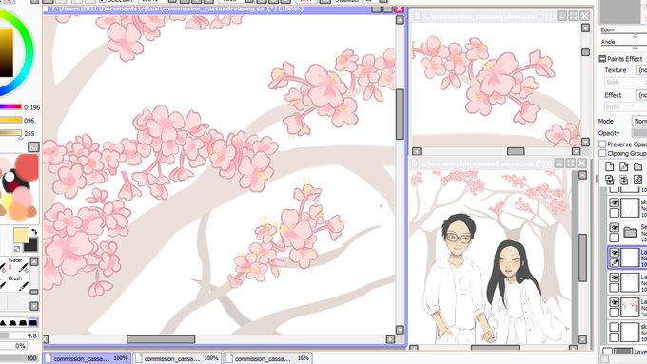The width and height of the screenshot is (647, 364).
Task: Hide the tree-thumbnail layer via eye icon
Action: [615, 303]
